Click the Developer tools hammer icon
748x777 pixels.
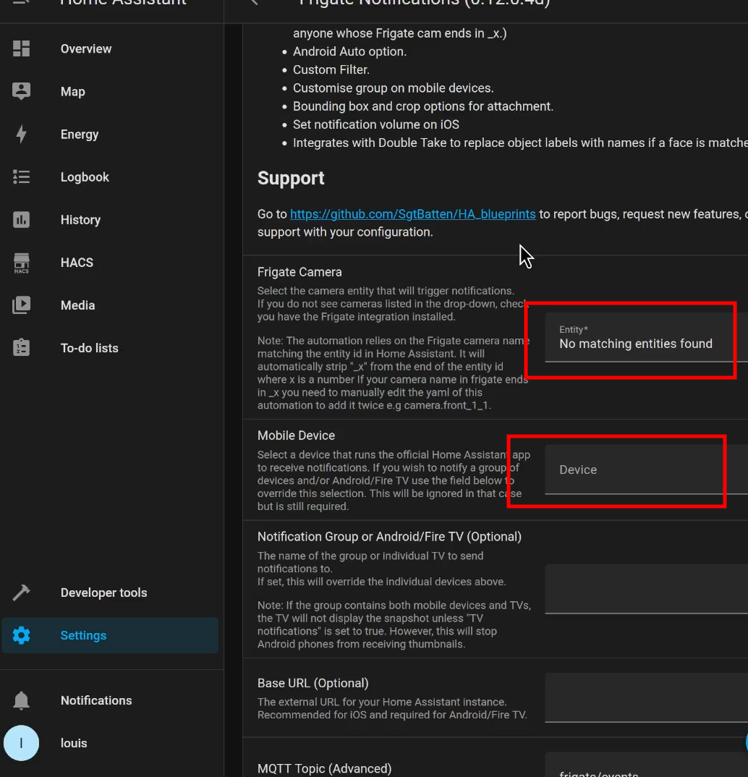[21, 593]
